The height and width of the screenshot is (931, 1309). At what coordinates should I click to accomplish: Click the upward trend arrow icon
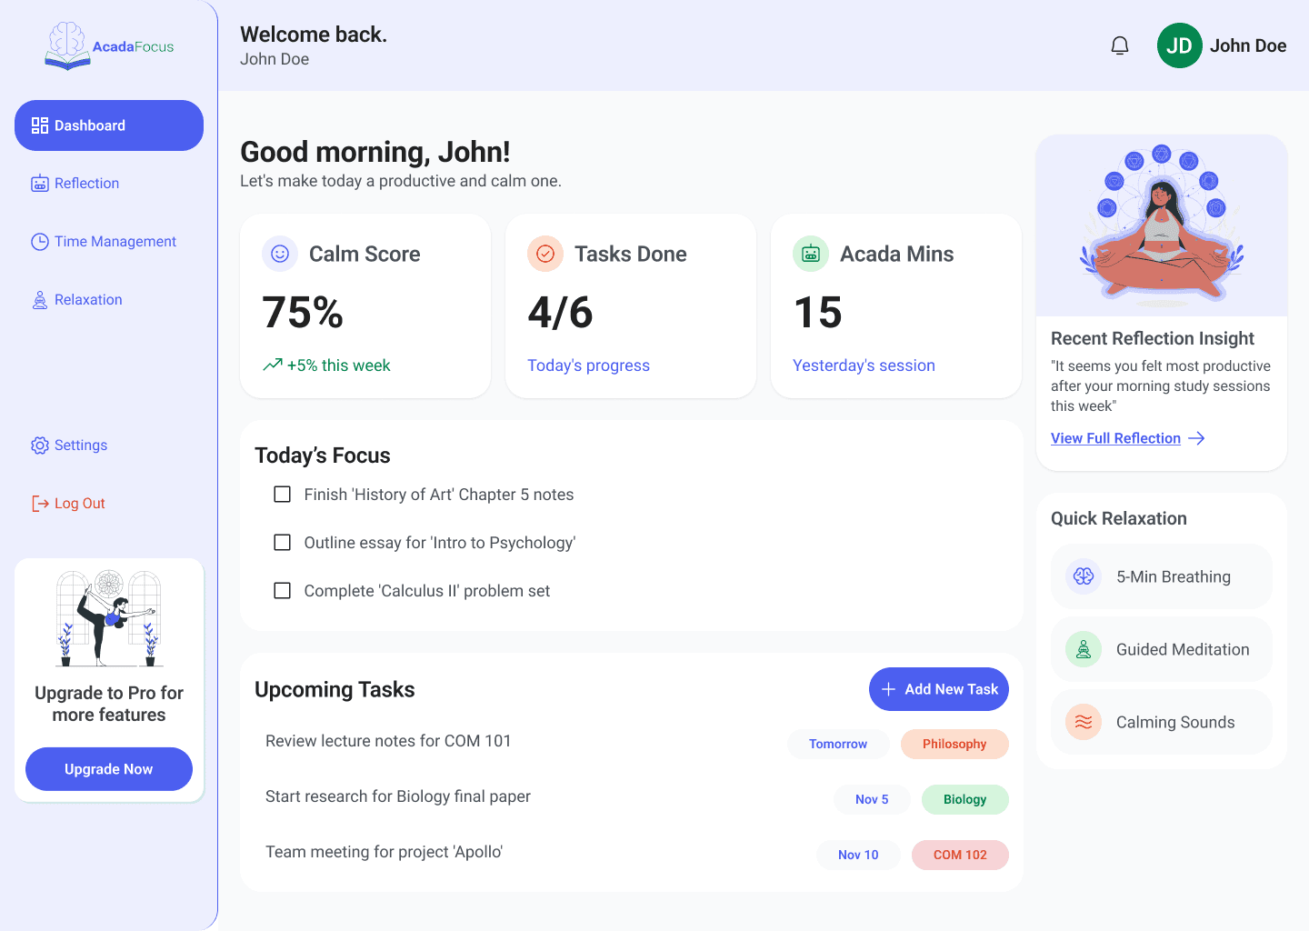[273, 365]
